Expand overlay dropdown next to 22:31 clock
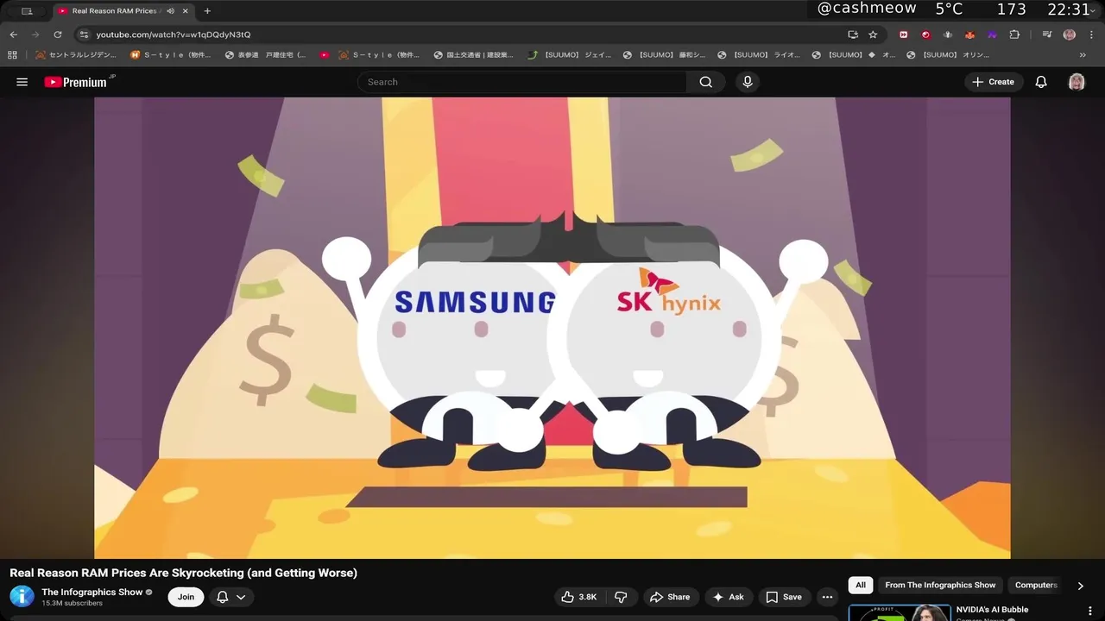Image resolution: width=1105 pixels, height=621 pixels. [1095, 10]
